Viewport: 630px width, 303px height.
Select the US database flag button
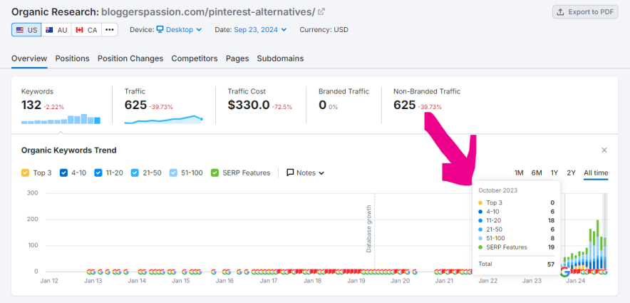pos(26,30)
